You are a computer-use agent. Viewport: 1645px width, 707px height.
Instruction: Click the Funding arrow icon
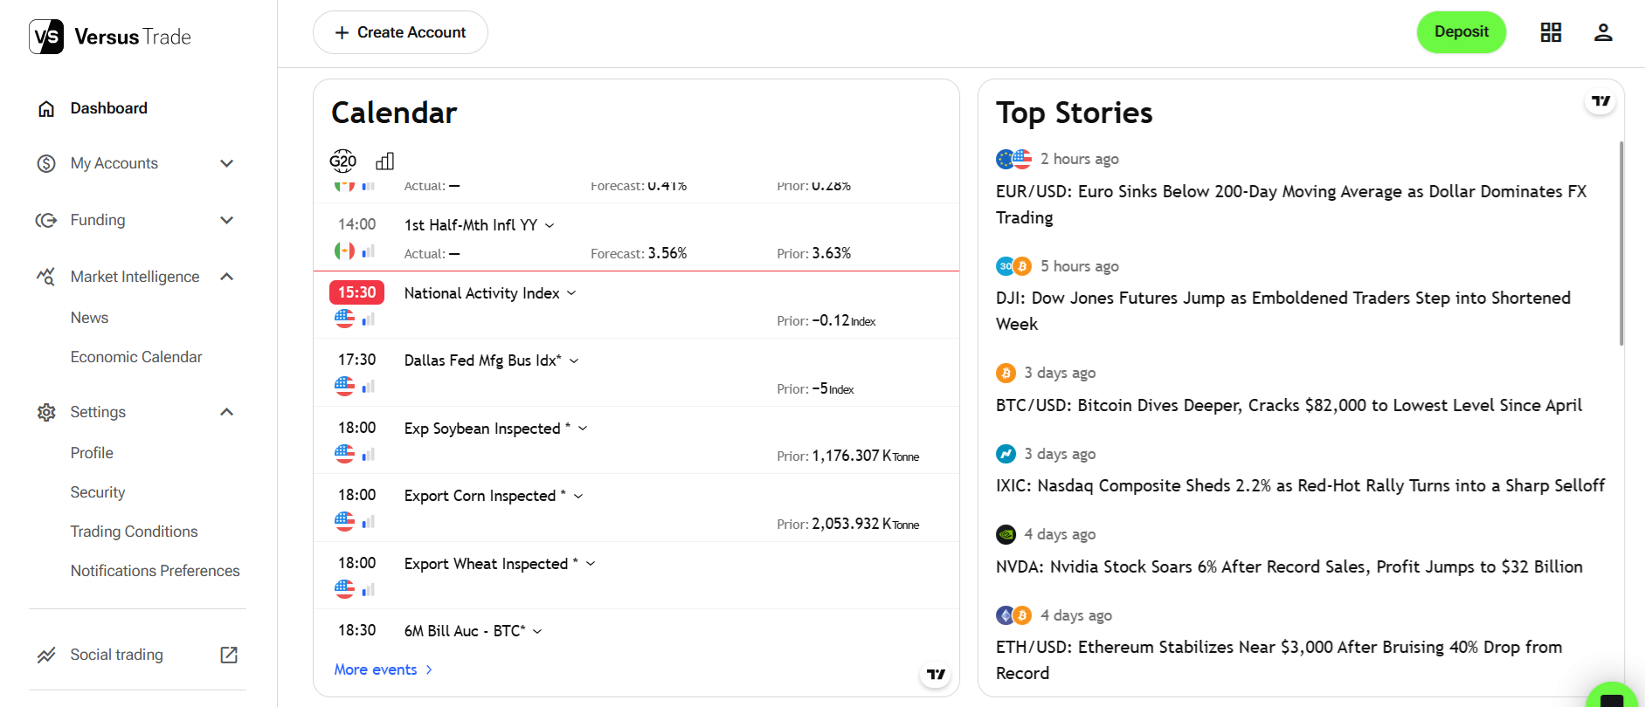point(46,220)
